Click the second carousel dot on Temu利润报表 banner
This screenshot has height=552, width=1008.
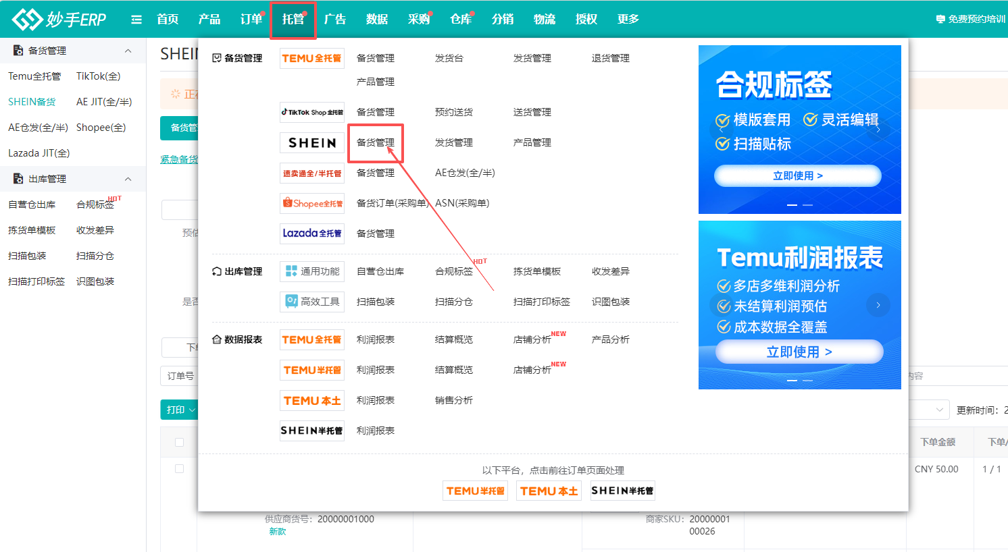point(808,381)
